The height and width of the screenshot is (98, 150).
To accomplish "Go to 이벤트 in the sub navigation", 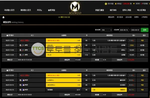I will (136, 17).
